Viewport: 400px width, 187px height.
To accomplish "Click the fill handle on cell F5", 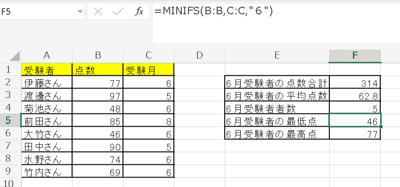I will (x=381, y=127).
